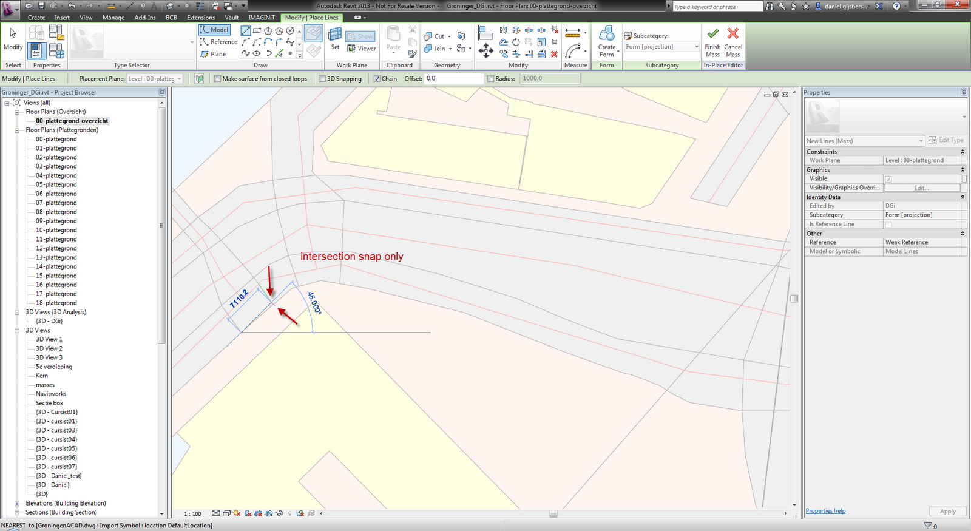This screenshot has width=971, height=531.
Task: Toggle Visual Style icon in view control bar
Action: pos(226,513)
